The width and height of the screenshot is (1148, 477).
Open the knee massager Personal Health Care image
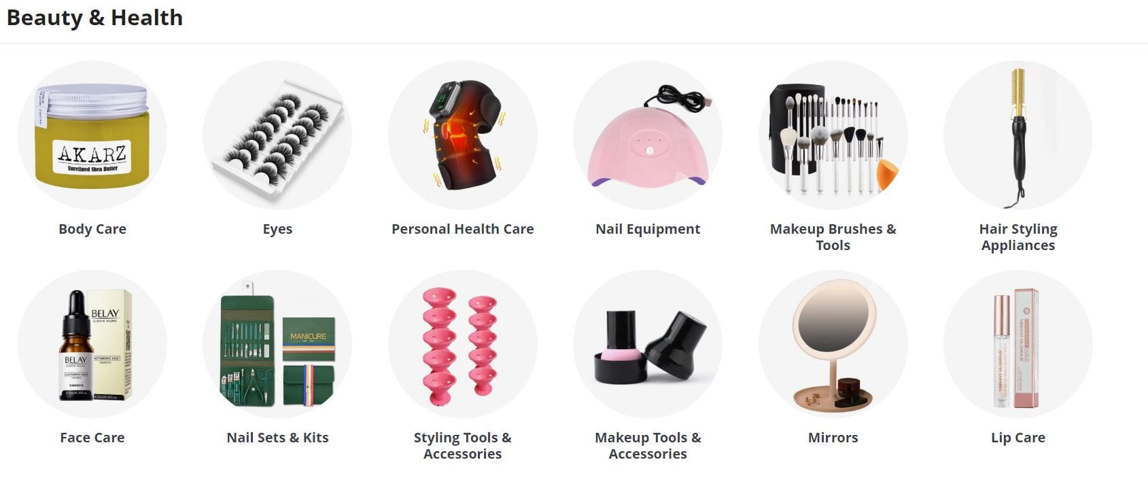[463, 135]
